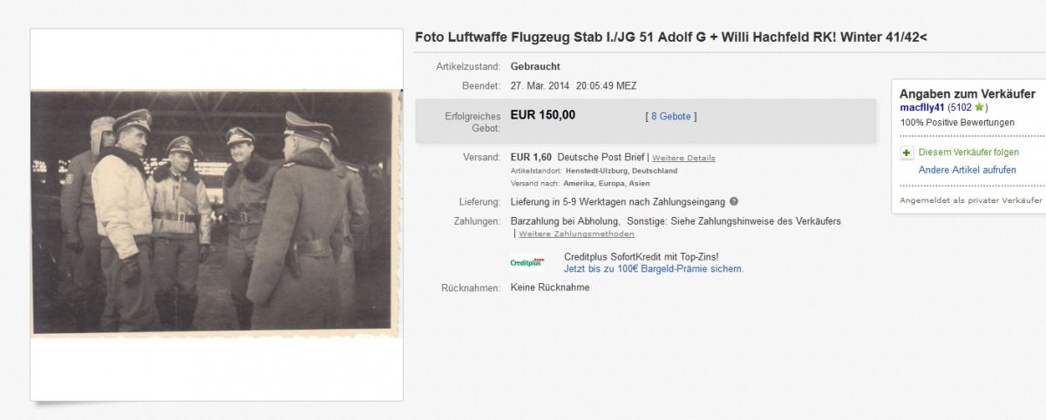The image size is (1046, 420).
Task: Click the 'Gebraucht' item condition text
Action: click(535, 66)
